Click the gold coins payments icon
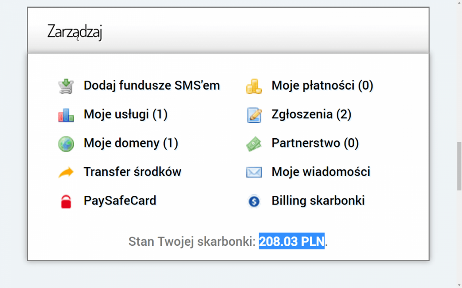 click(254, 86)
